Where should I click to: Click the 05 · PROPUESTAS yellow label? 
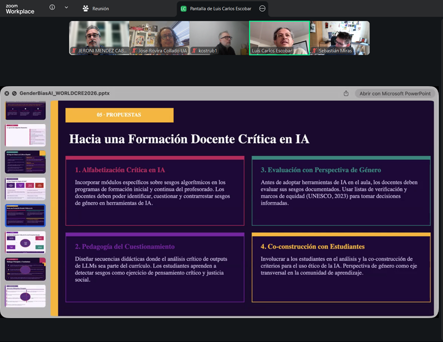pos(119,115)
